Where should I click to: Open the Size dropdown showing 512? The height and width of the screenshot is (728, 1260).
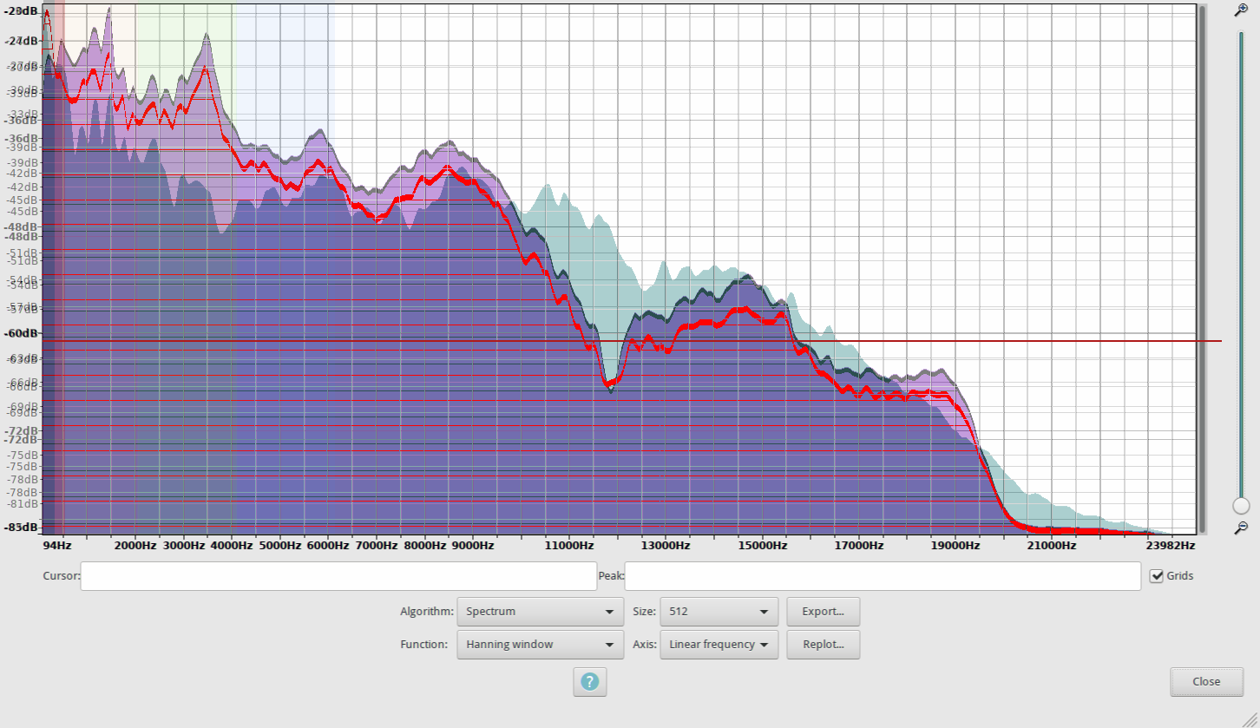pyautogui.click(x=719, y=611)
